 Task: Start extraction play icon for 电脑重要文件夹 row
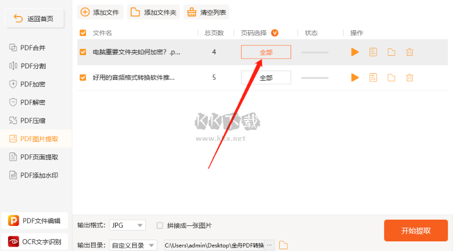355,52
